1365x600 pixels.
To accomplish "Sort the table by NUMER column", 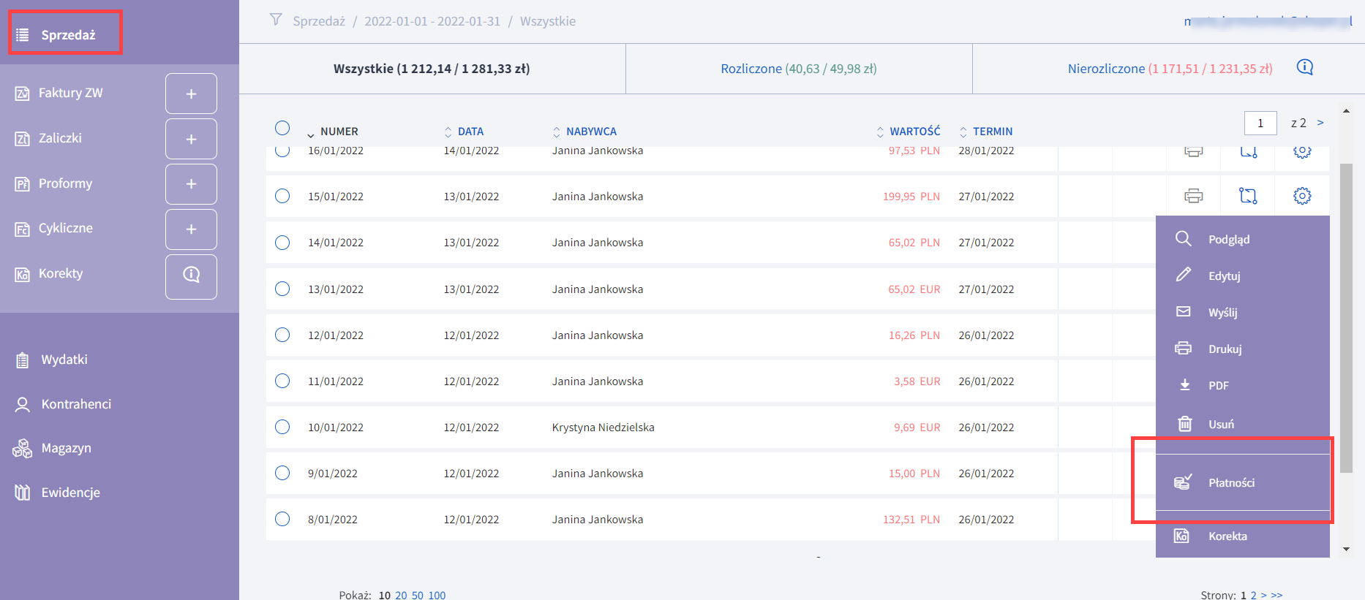I will coord(339,132).
